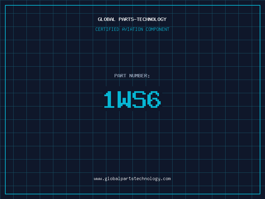265x199 pixels.
Task: Select the part number 1WS6
Action: pos(132,99)
